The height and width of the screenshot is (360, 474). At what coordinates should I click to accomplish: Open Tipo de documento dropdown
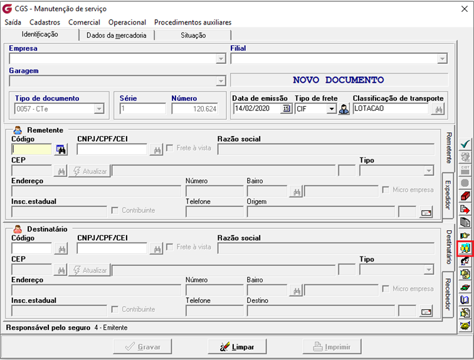(x=99, y=109)
